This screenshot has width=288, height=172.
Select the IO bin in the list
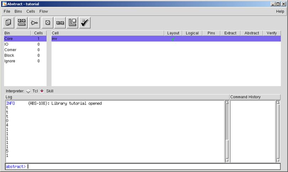7,44
